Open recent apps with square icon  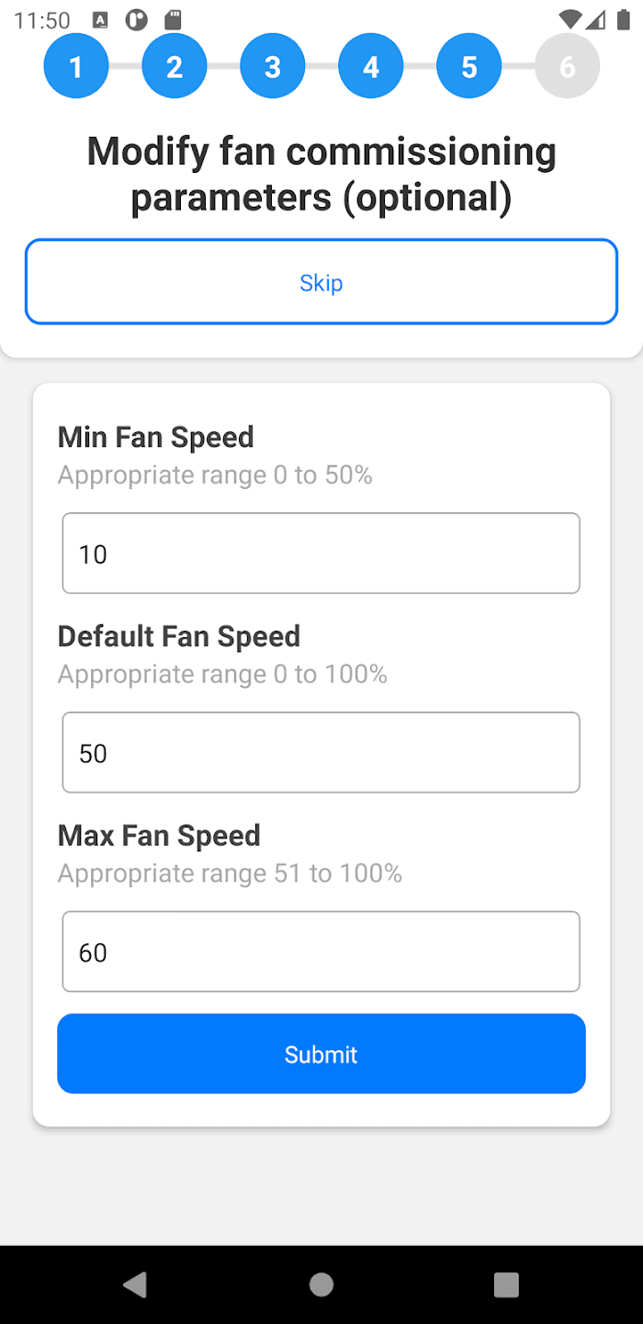tap(506, 1284)
